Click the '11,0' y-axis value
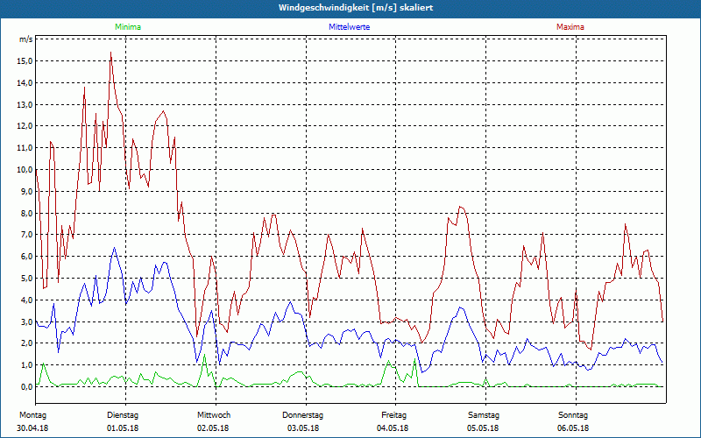Screen dimensions: 701x438 coord(25,148)
